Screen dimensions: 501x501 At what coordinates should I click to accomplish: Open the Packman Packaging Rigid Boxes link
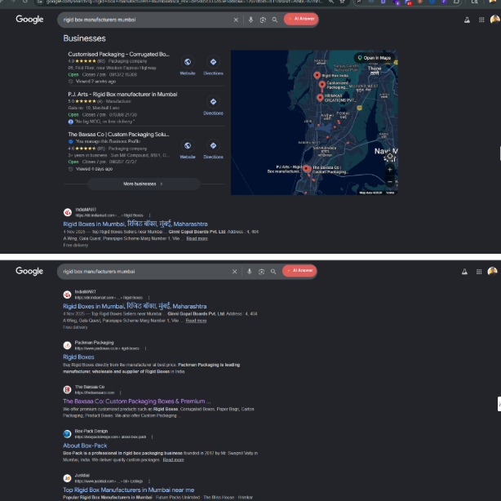78,357
